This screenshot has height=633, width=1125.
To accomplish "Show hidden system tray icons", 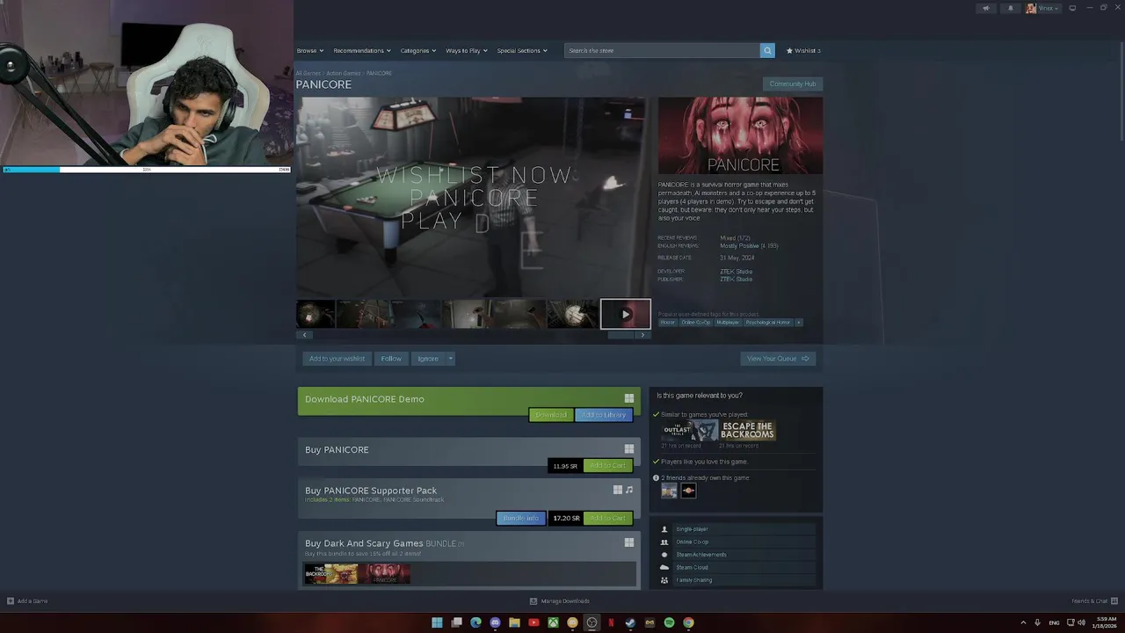I will point(1023,622).
